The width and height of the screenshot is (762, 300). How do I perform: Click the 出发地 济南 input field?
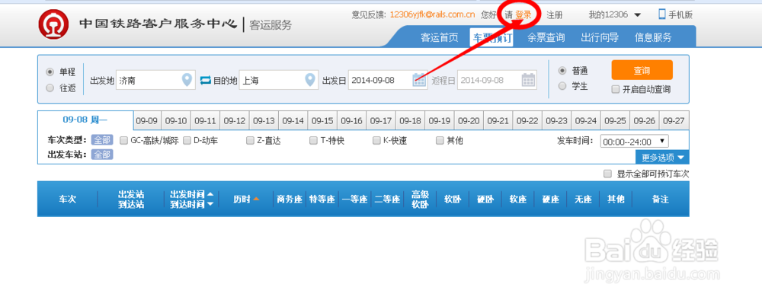155,80
